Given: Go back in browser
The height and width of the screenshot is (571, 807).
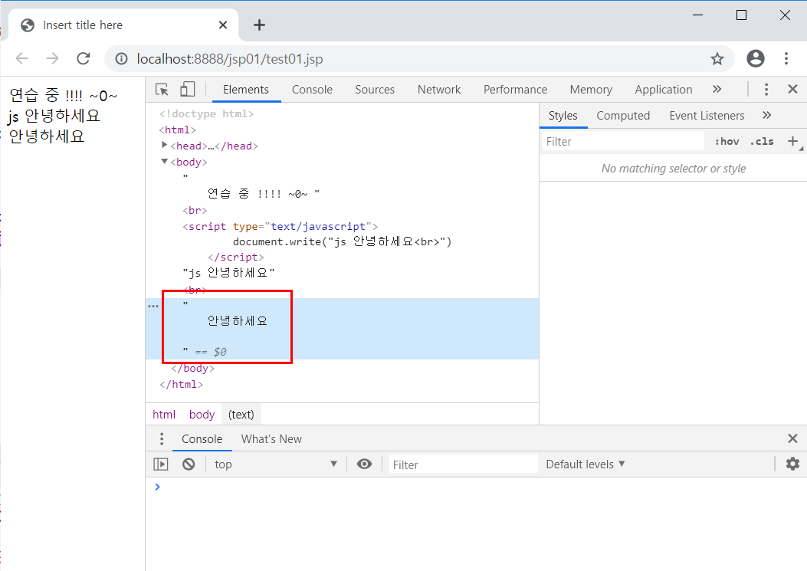Looking at the screenshot, I should tap(22, 59).
